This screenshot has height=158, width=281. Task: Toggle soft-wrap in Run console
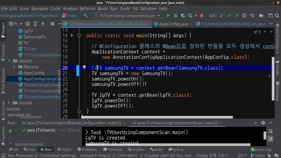[270, 131]
